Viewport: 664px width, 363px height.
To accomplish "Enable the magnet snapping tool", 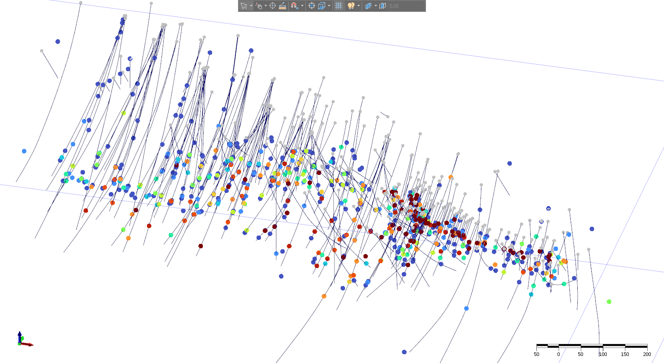I will pos(295,6).
